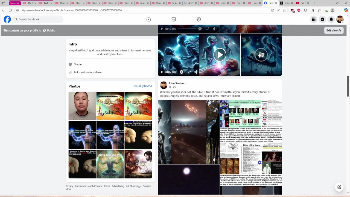This screenshot has width=350, height=197.
Task: Open the Facebook Menu grid icon
Action: (x=314, y=19)
